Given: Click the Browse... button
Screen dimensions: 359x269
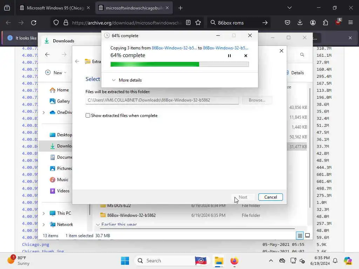Looking at the screenshot, I should [x=257, y=100].
